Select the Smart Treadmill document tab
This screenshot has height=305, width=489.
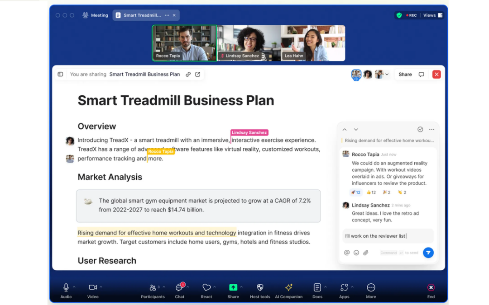coord(142,15)
